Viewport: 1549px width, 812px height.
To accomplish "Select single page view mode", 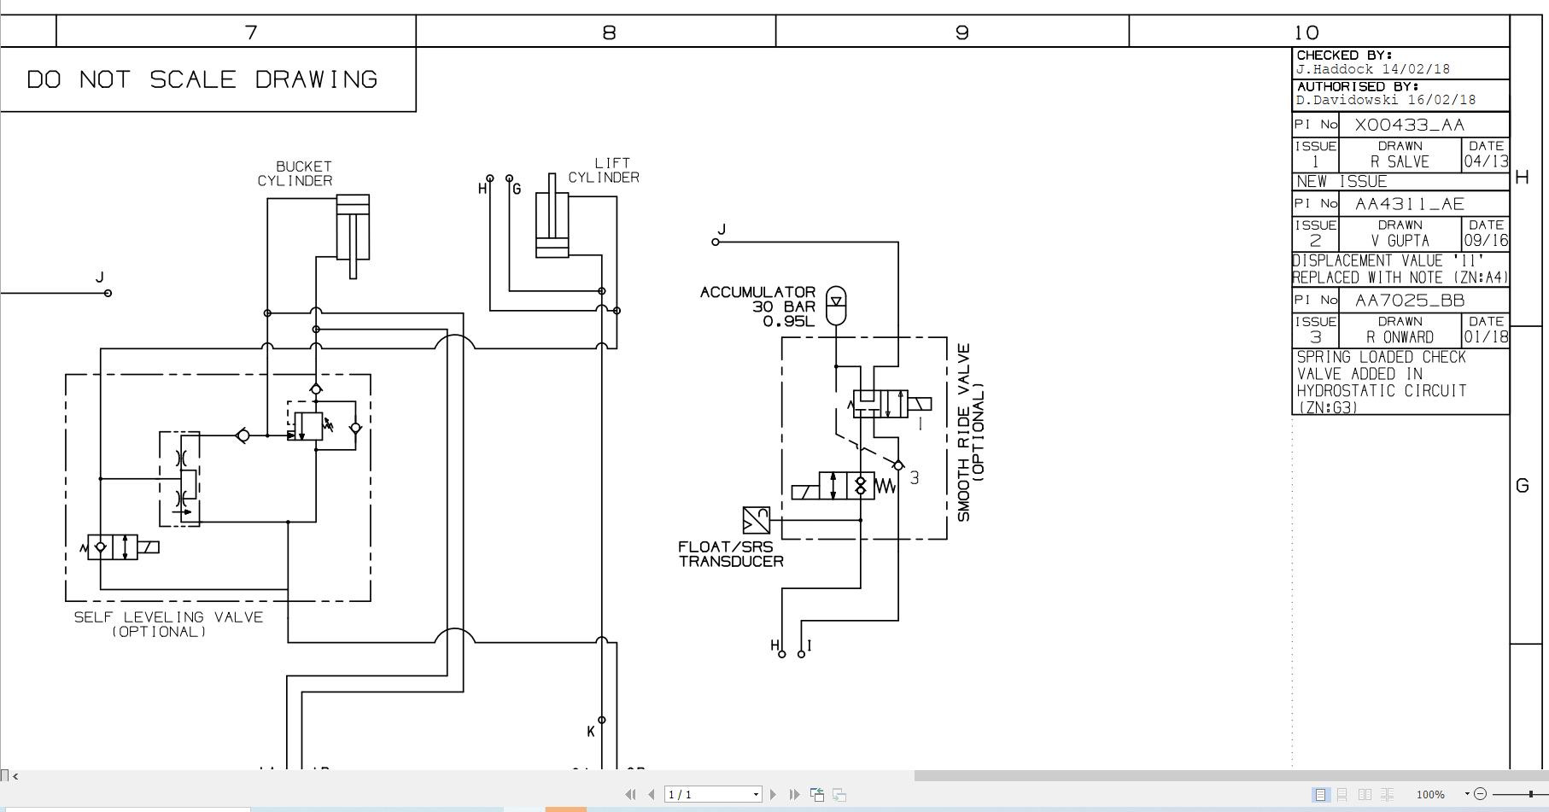I will click(x=1320, y=794).
